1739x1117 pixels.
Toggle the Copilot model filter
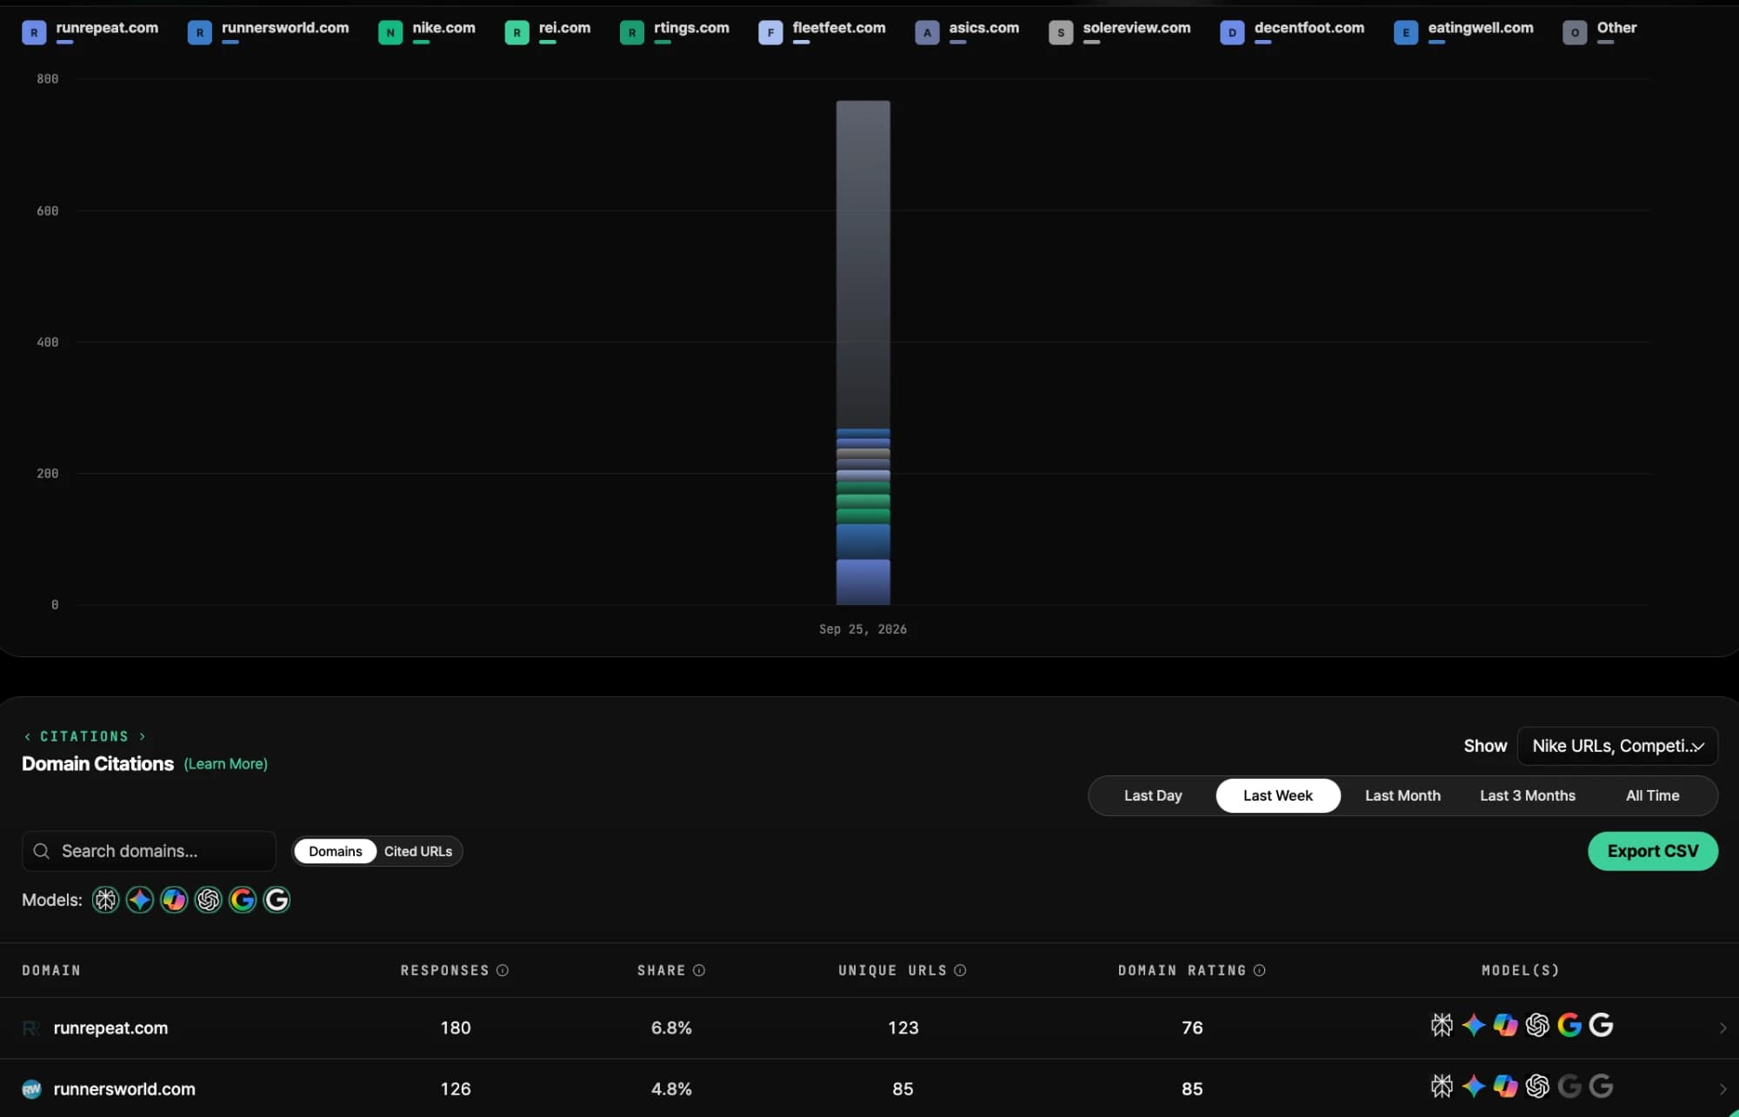(174, 900)
